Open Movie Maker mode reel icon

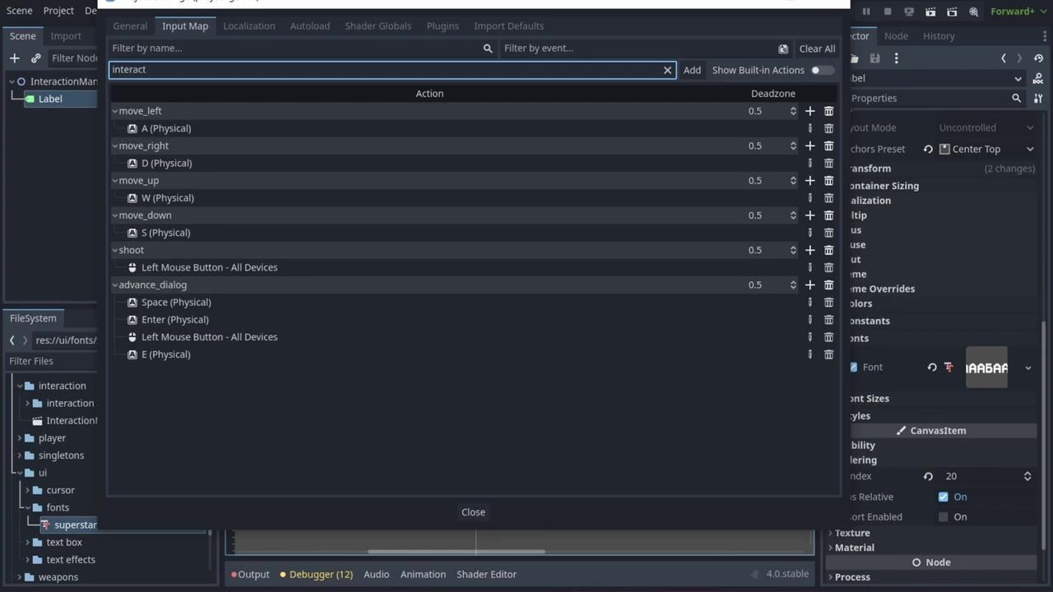click(973, 12)
